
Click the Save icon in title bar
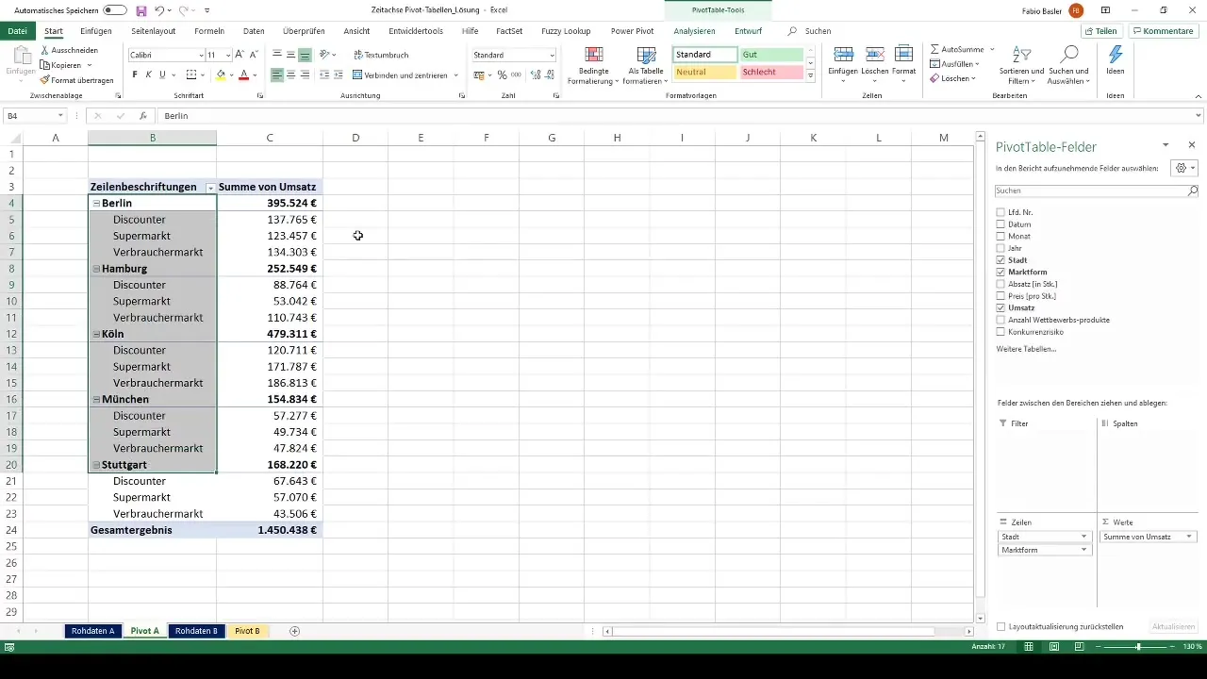(141, 10)
